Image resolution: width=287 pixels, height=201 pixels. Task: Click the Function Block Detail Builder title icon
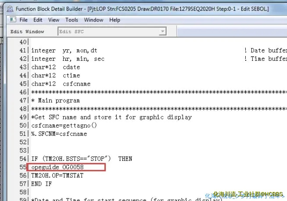pyautogui.click(x=10, y=9)
